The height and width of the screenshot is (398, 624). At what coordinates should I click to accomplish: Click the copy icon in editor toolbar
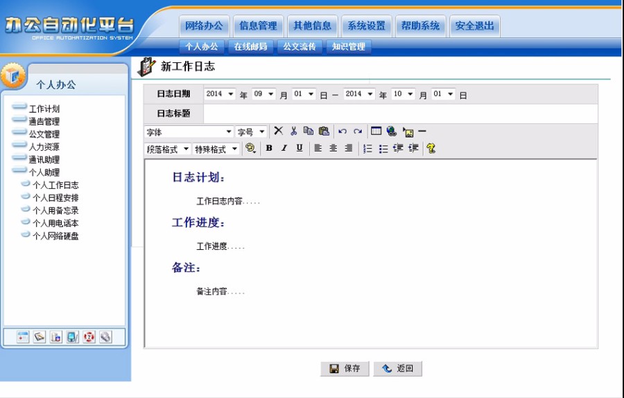click(x=309, y=131)
